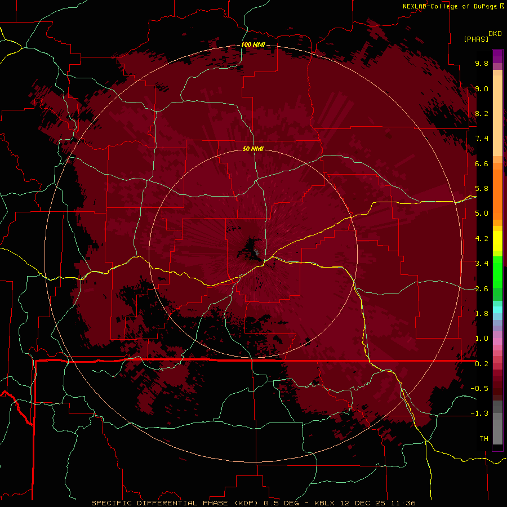The height and width of the screenshot is (507, 507).
Task: Select the 6.6 scale label
Action: (x=482, y=163)
